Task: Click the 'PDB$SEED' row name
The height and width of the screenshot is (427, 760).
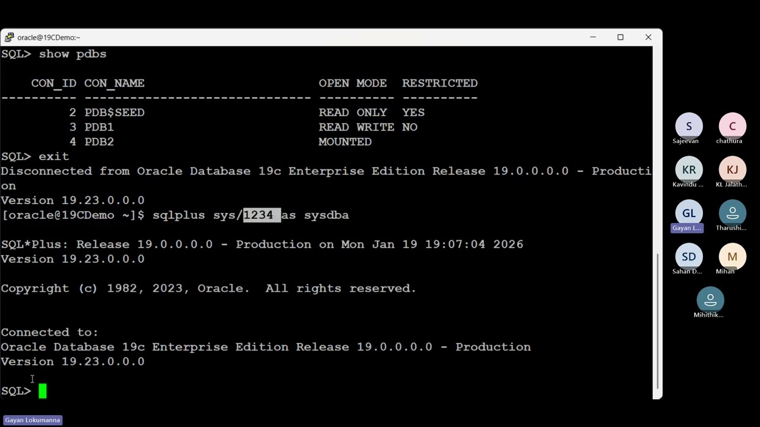Action: [x=114, y=112]
